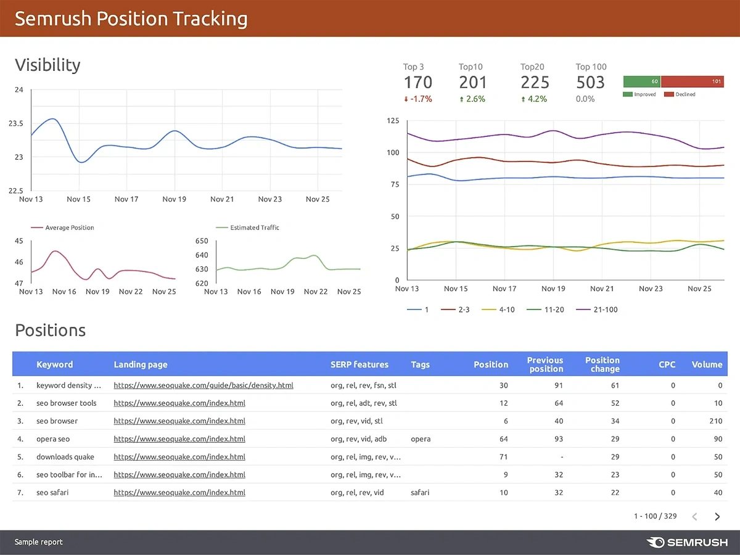740x555 pixels.
Task: Go to next page of positions table
Action: (x=717, y=517)
